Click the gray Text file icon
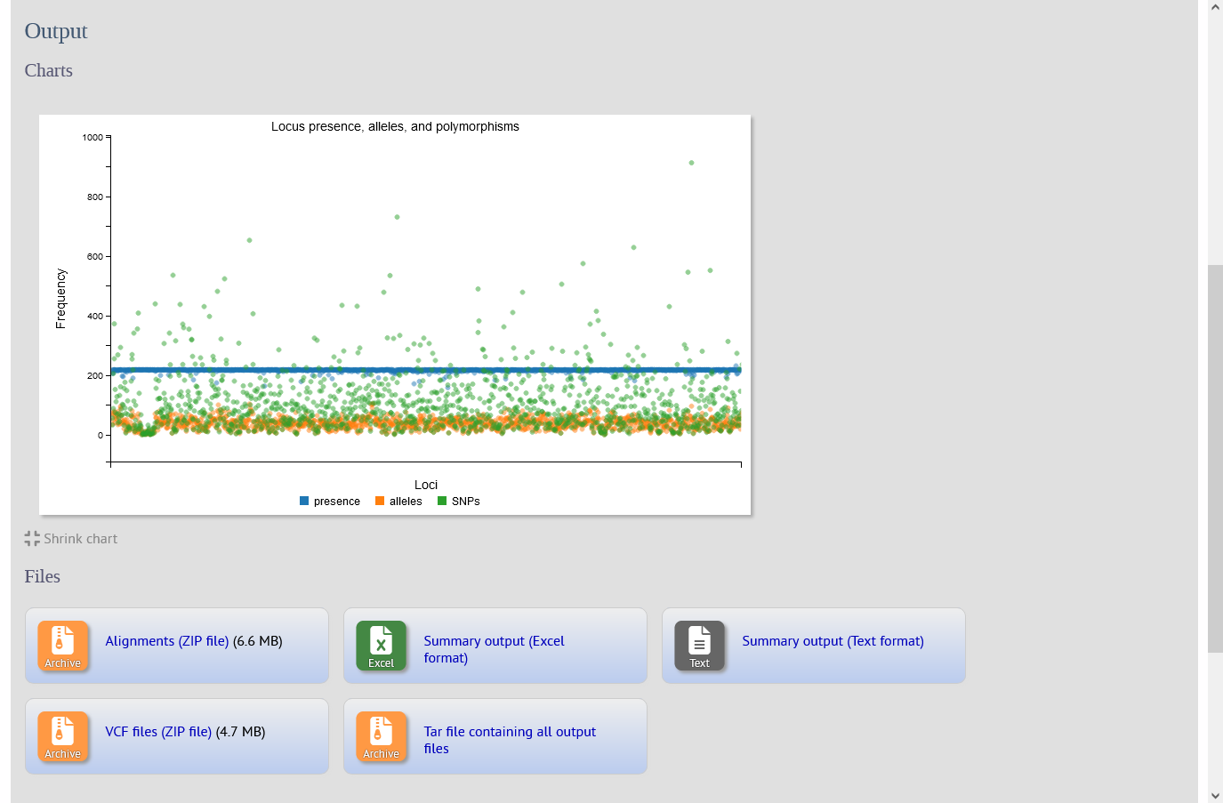1223x803 pixels. pyautogui.click(x=699, y=645)
